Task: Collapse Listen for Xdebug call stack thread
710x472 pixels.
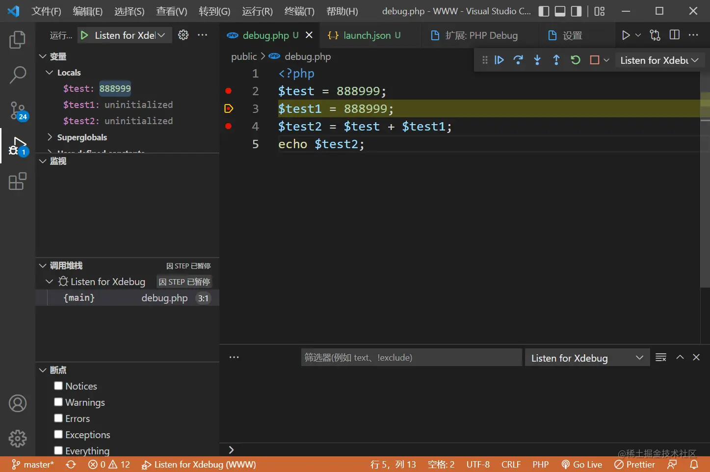Action: coord(50,282)
